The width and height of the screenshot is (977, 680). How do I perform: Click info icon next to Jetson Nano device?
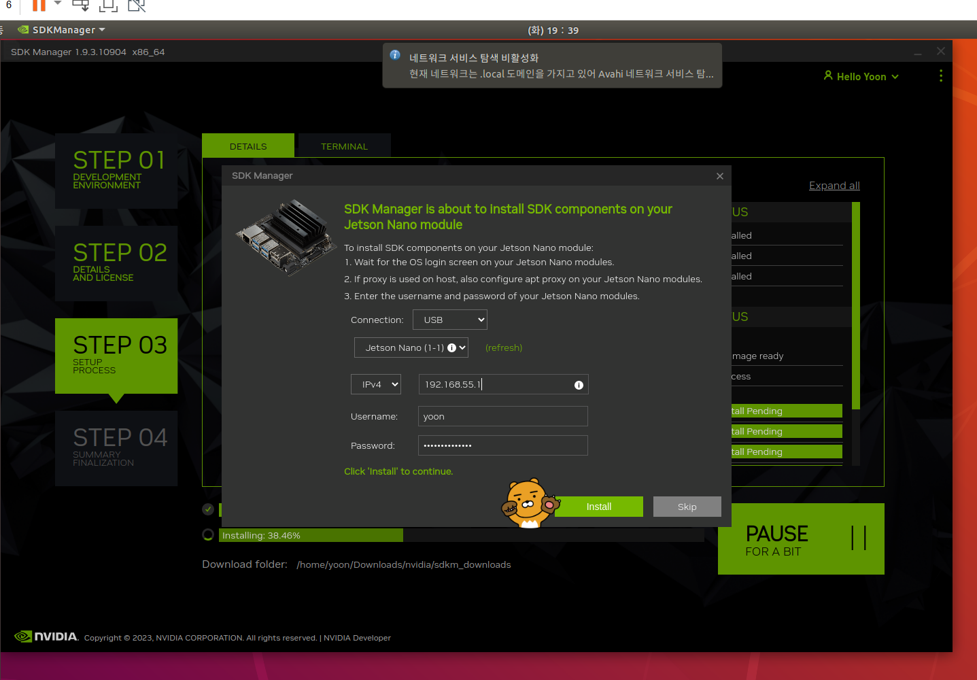(451, 347)
